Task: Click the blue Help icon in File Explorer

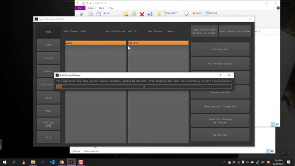Action: pos(278,8)
